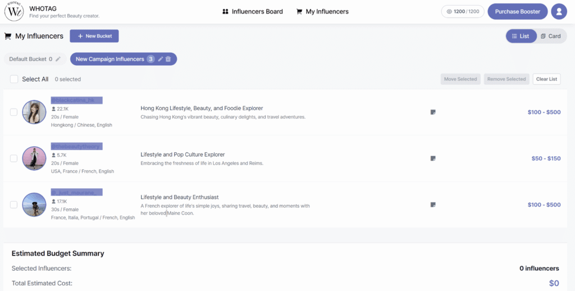This screenshot has width=575, height=291.
Task: Tick checkbox for Hong Kong Lifestyle influencer
Action: pyautogui.click(x=13, y=112)
